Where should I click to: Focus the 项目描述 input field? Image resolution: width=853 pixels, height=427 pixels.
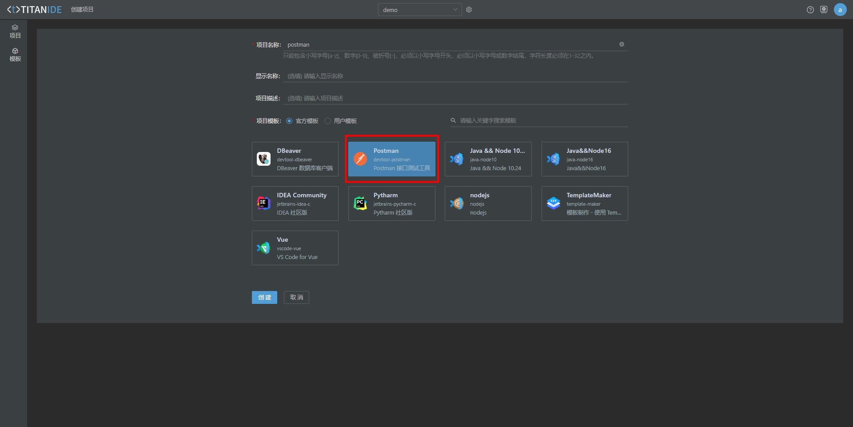pyautogui.click(x=455, y=98)
